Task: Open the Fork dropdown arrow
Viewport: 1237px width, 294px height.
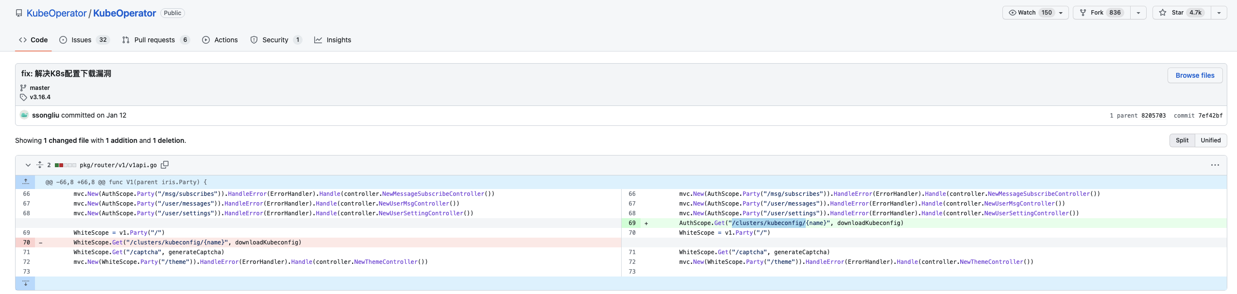Action: pos(1138,13)
